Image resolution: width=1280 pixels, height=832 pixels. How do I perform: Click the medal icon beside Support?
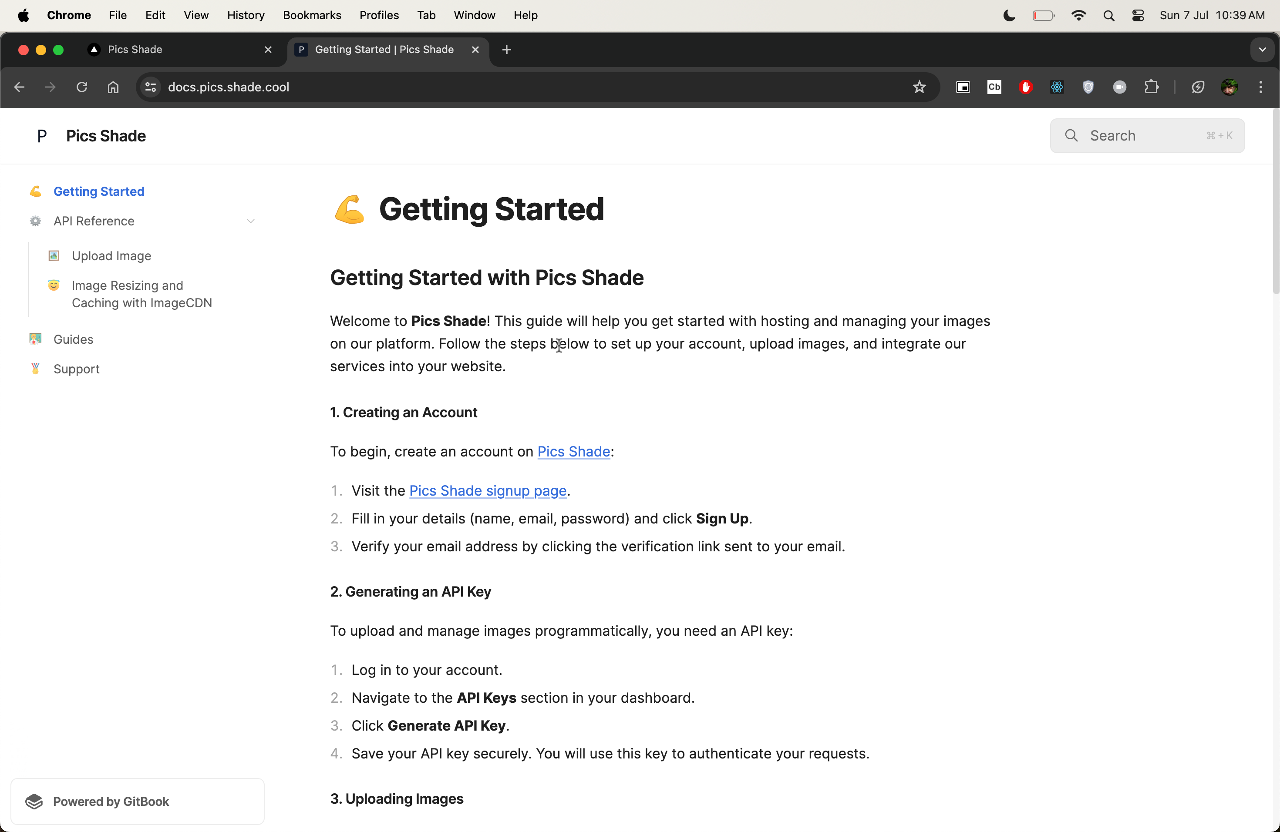36,369
